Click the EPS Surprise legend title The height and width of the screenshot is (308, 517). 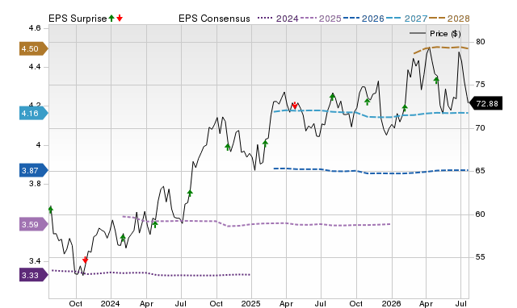(78, 19)
